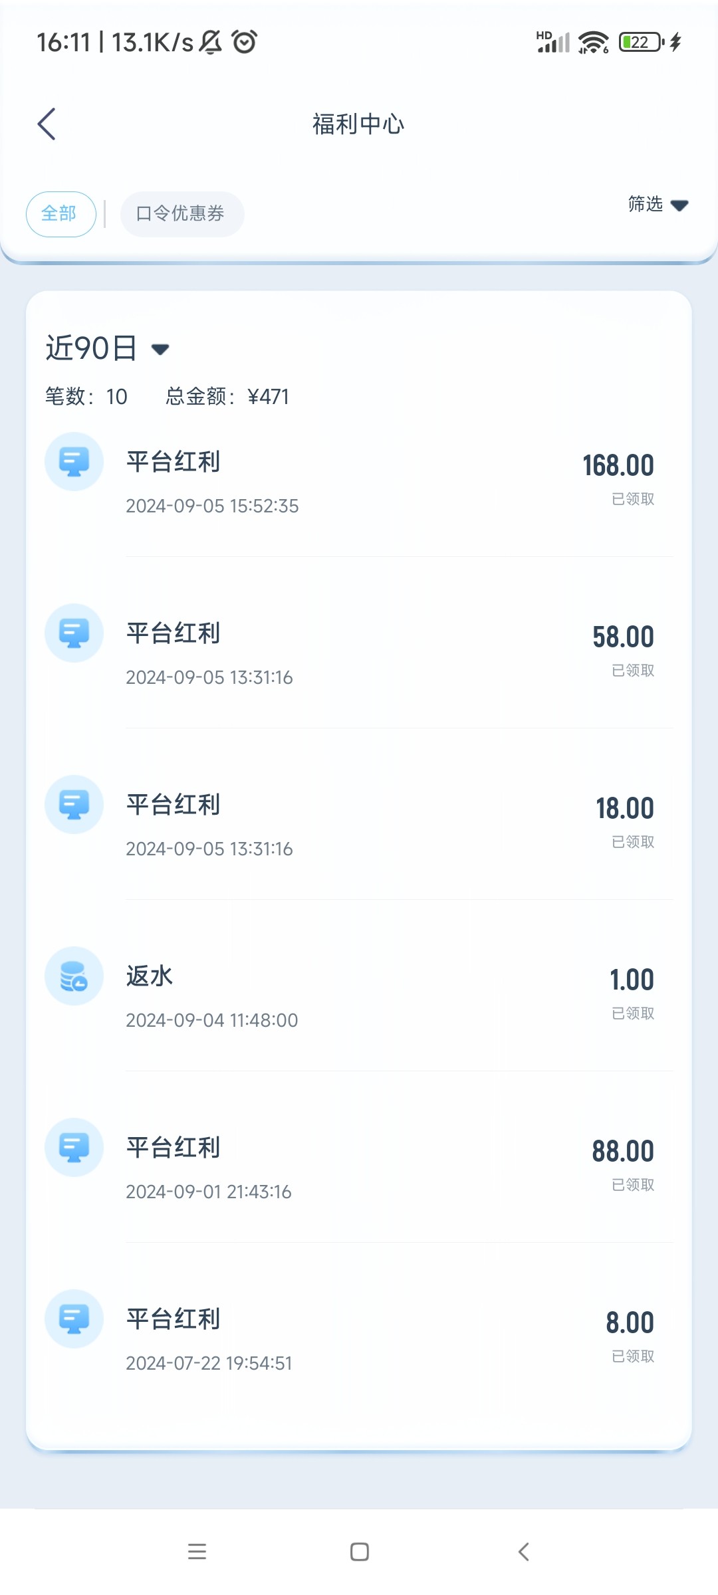Open the 筛选 filter dropdown
Viewport: 718px width, 1595px height.
(657, 205)
